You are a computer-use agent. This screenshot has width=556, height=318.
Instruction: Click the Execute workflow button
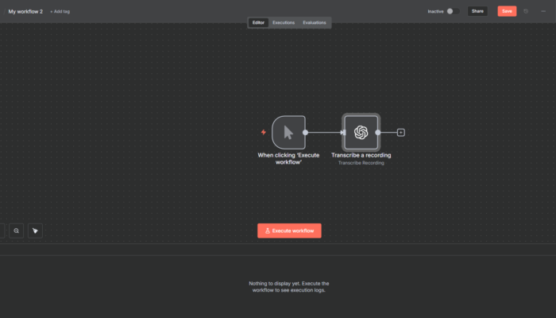coord(289,231)
